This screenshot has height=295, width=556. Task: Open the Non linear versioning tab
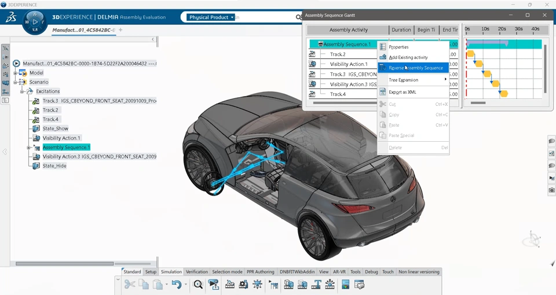(419, 272)
